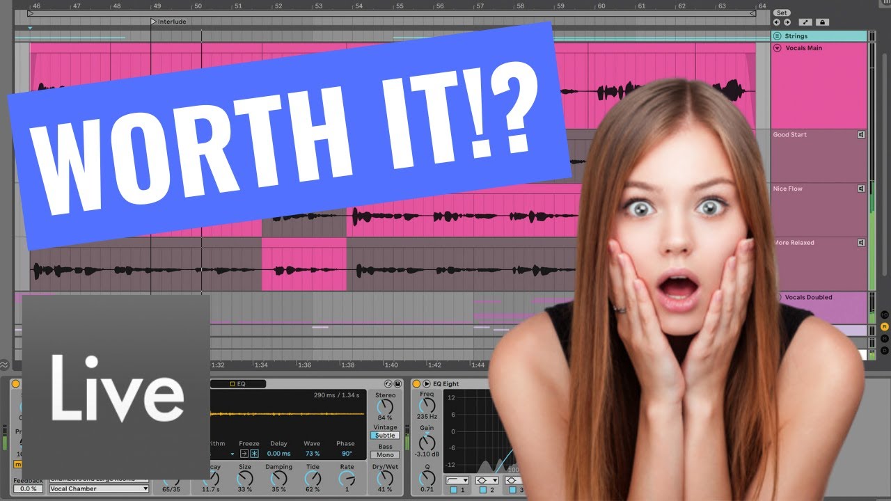The width and height of the screenshot is (891, 501).
Task: Unfold EQ Eight display with triangle button
Action: (427, 383)
